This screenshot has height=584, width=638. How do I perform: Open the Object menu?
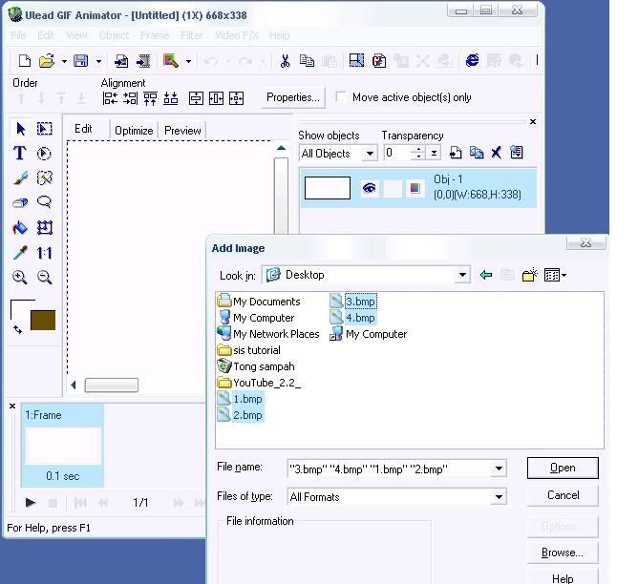114,35
